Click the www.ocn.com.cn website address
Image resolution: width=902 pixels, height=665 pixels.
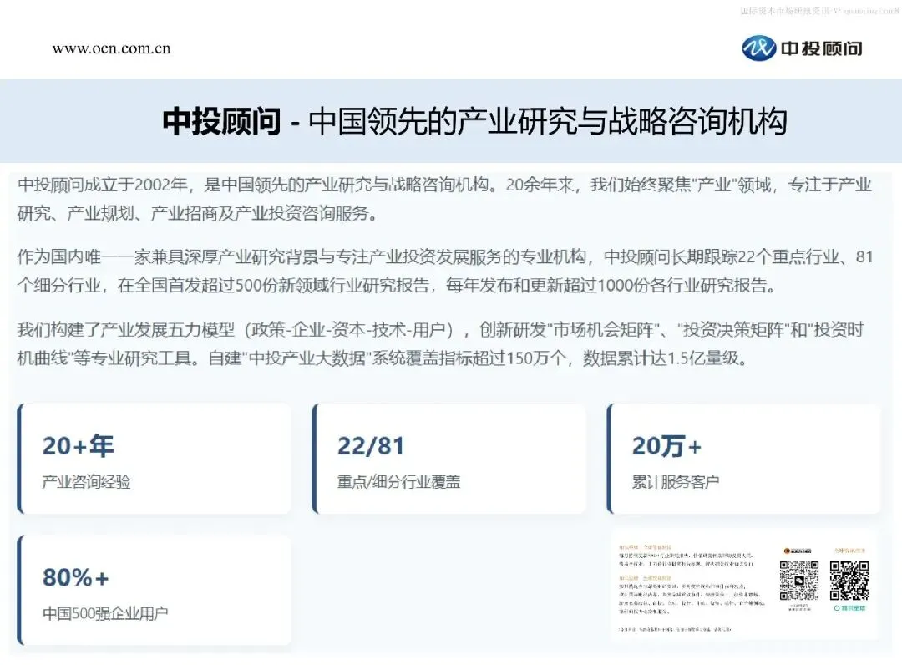coord(112,49)
